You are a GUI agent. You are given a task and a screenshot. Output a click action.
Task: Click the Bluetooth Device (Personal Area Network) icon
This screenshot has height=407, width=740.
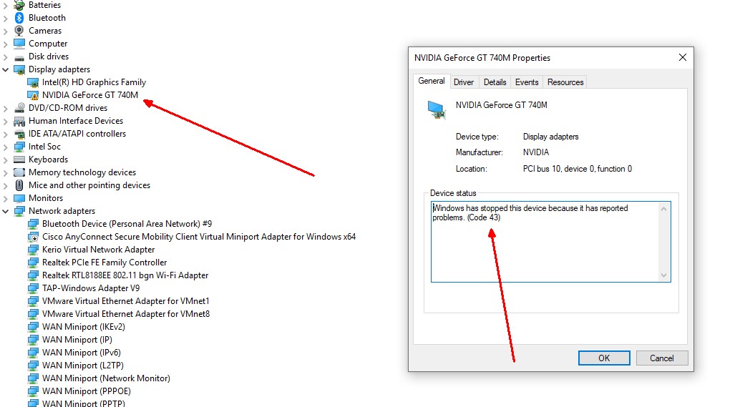pyautogui.click(x=33, y=224)
